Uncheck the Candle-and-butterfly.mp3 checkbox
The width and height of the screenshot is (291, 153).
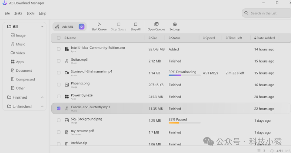point(59,108)
